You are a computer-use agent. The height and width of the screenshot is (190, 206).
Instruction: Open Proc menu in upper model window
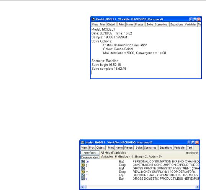(x=103, y=25)
